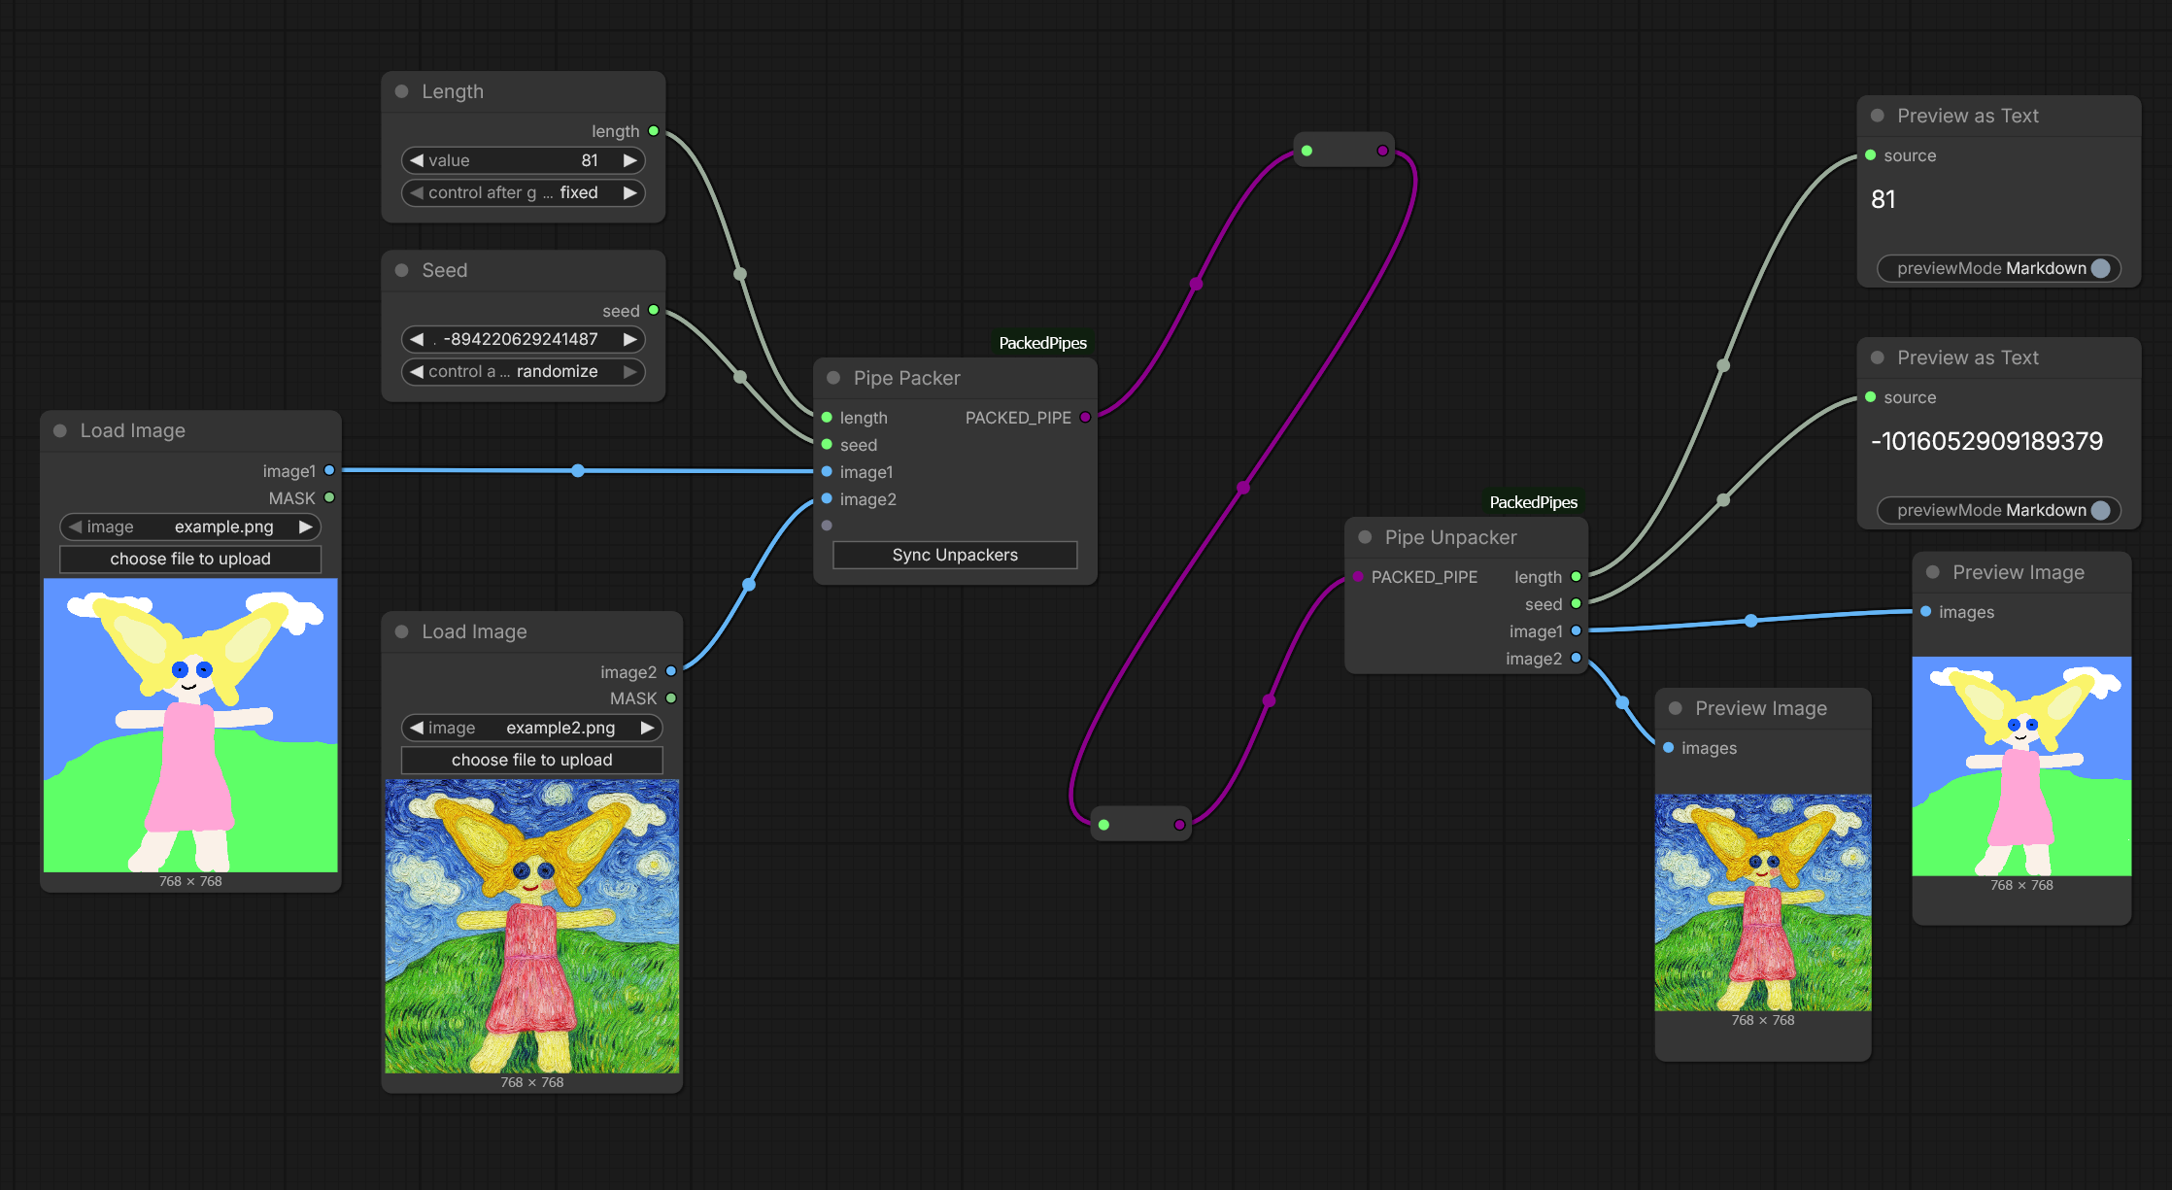Increase the Length value with the right arrow
This screenshot has height=1190, width=2172.
coord(630,160)
